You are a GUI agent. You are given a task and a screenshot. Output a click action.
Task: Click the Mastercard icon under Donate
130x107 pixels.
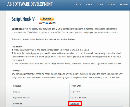pyautogui.click(x=40, y=23)
